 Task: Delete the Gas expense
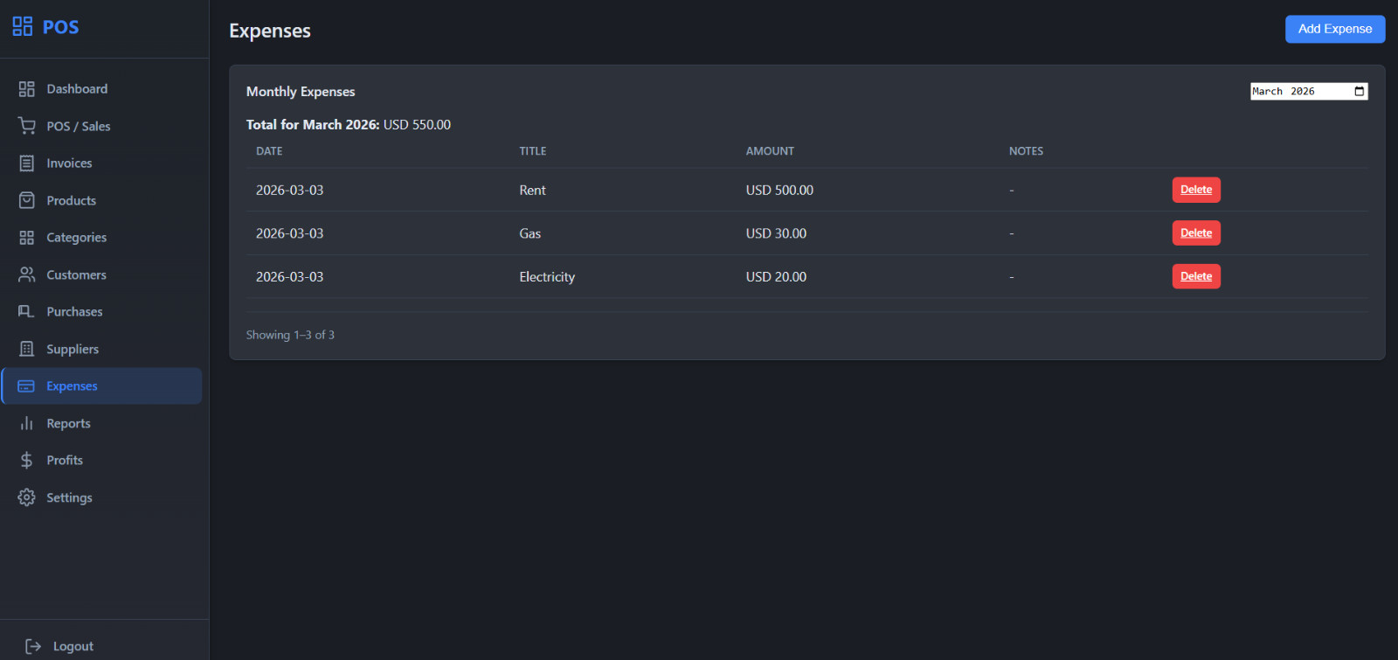coord(1196,233)
